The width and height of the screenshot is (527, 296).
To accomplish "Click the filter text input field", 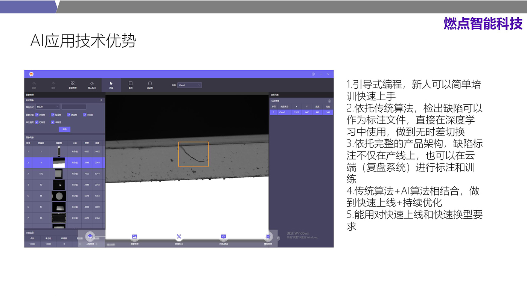I will (x=74, y=107).
